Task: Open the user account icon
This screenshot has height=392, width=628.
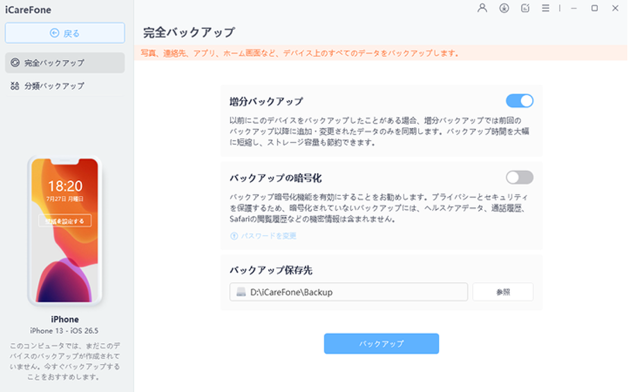Action: pos(482,8)
